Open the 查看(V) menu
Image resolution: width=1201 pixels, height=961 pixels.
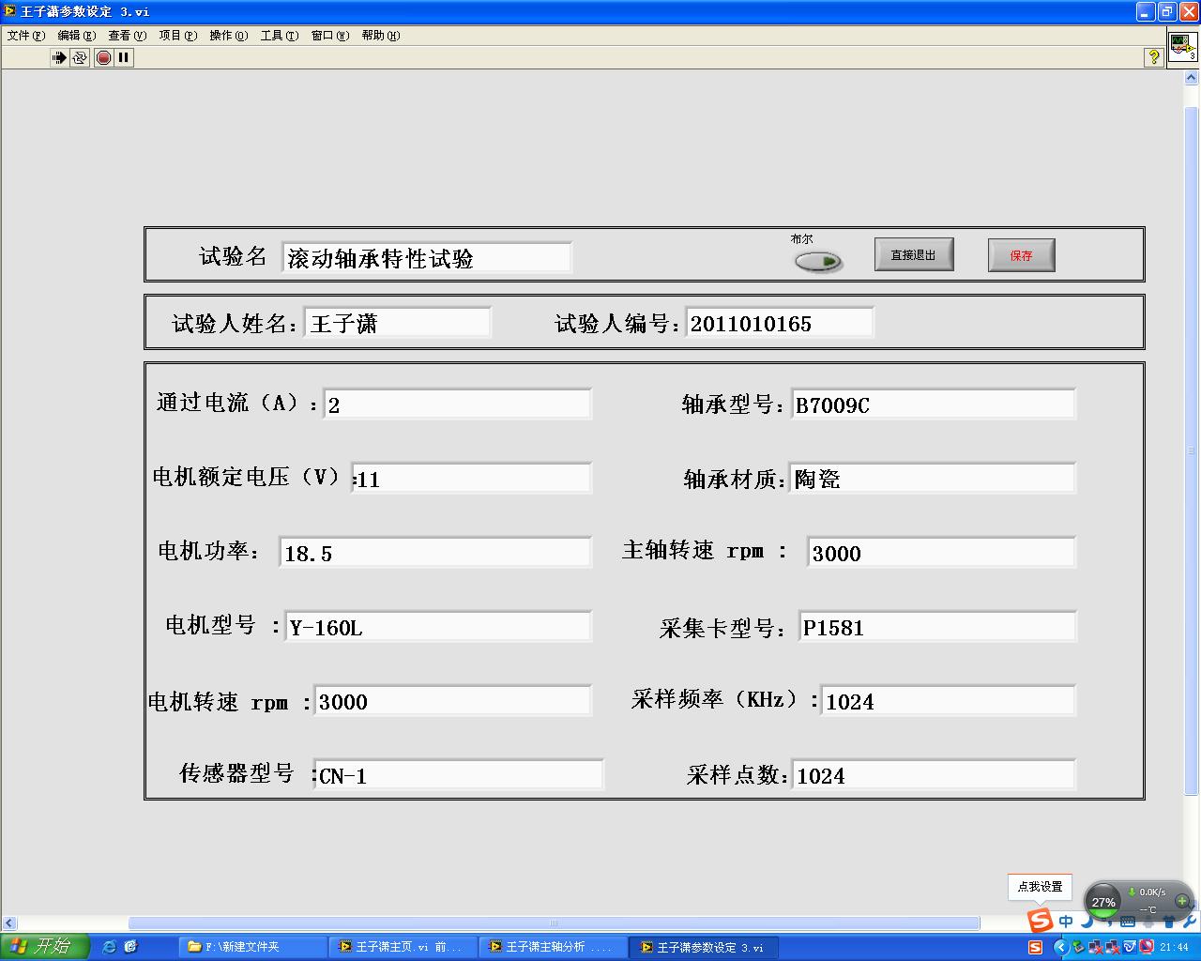[128, 36]
